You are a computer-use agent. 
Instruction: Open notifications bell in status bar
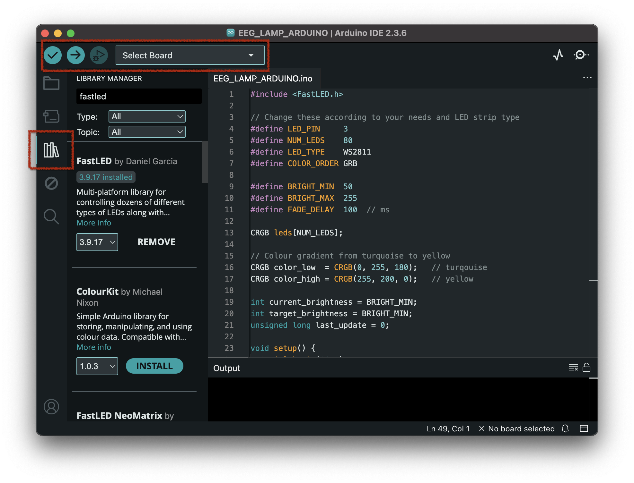coord(565,428)
